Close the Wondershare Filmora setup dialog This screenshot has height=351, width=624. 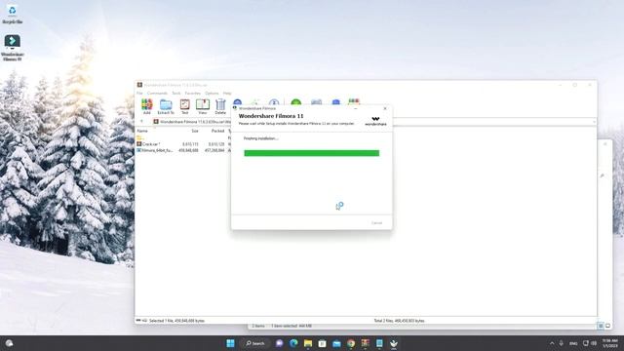tap(385, 108)
